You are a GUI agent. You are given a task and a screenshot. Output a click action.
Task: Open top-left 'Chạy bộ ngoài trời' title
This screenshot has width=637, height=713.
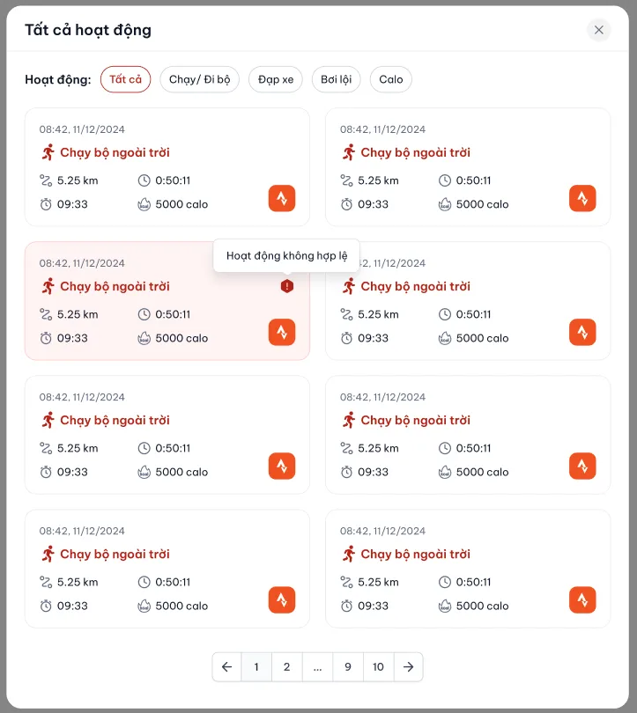click(115, 152)
